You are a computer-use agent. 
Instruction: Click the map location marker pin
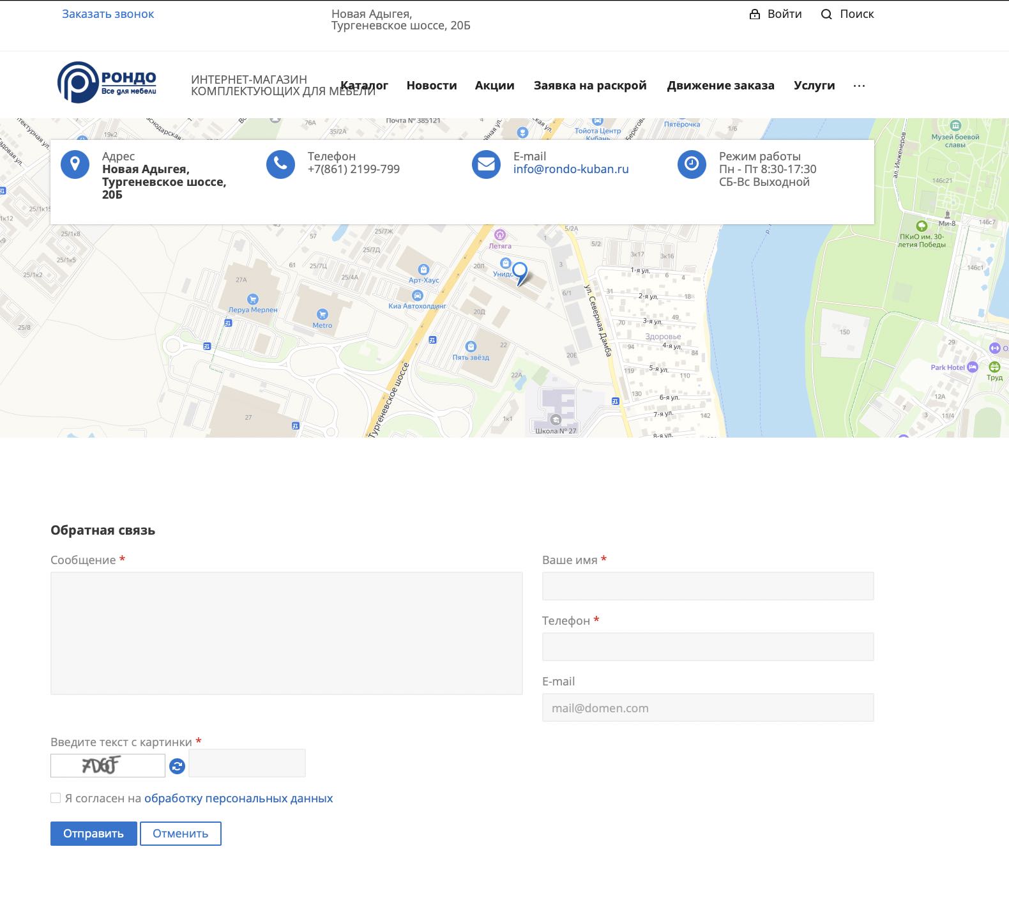coord(520,272)
